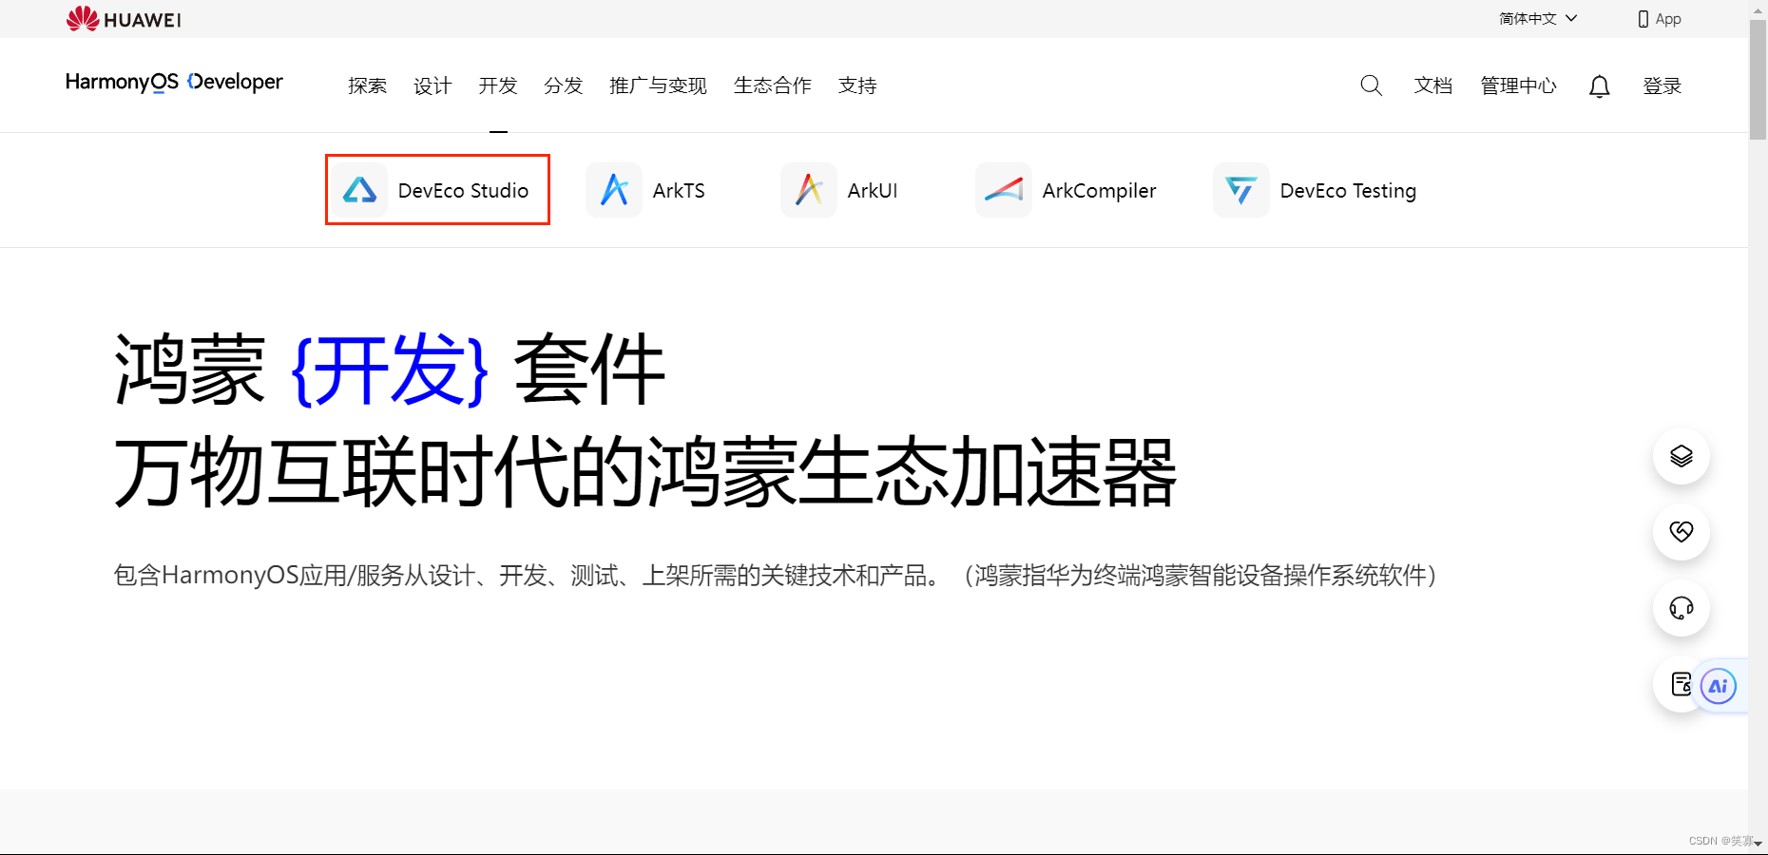The height and width of the screenshot is (855, 1768).
Task: Click 登录 to sign in
Action: [x=1662, y=85]
